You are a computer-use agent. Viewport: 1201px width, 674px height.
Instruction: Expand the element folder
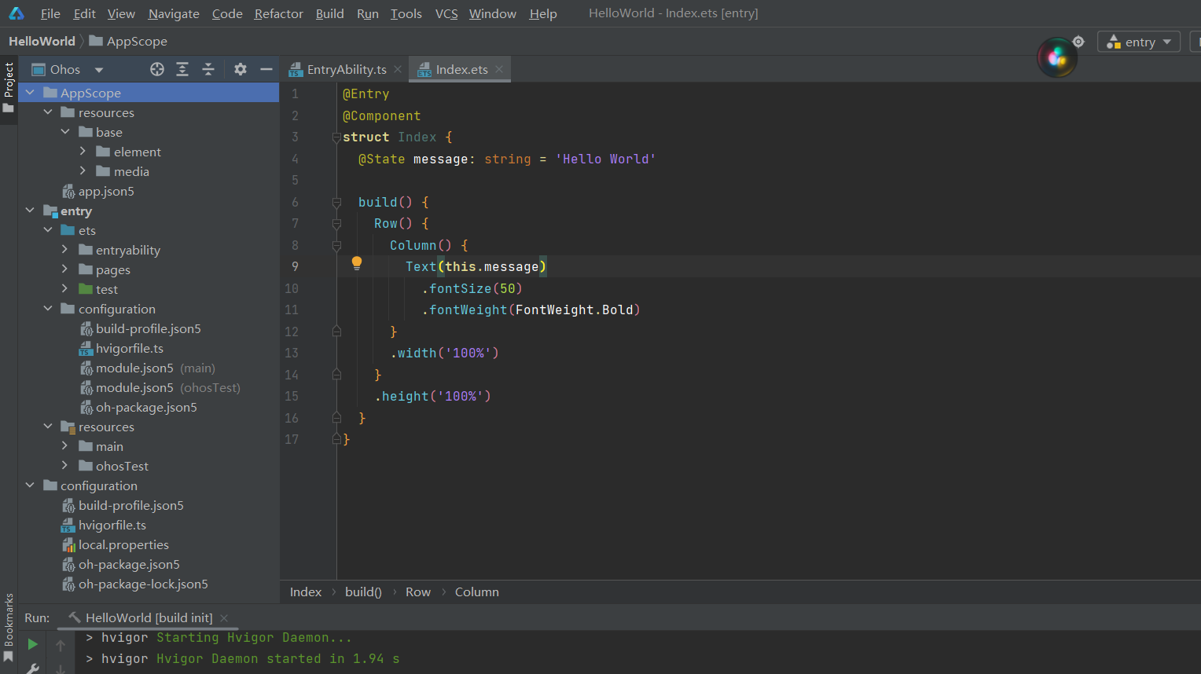coord(83,152)
